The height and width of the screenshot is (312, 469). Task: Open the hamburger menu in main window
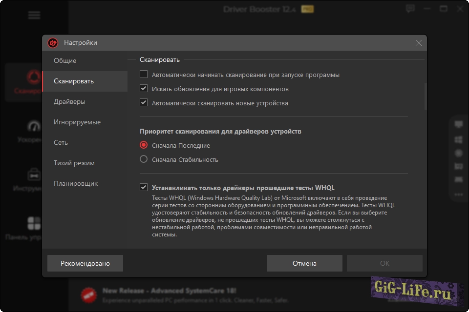tap(34, 15)
